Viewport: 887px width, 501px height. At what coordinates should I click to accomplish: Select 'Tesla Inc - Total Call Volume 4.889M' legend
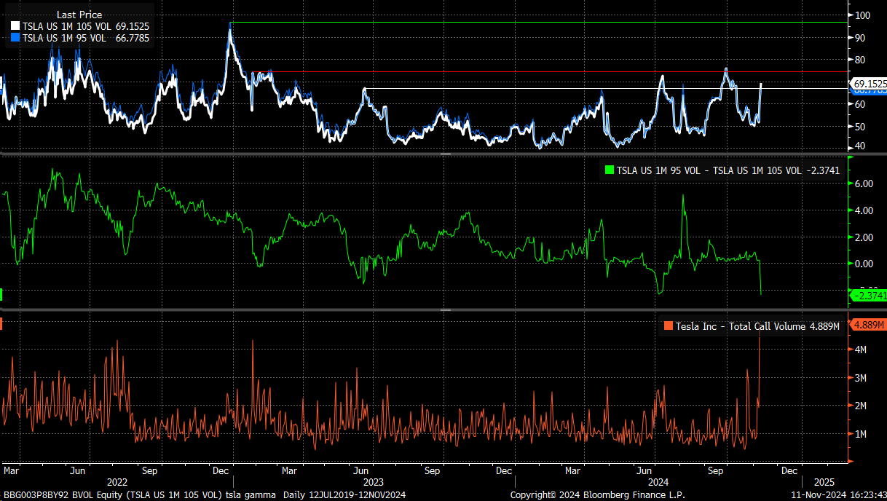pyautogui.click(x=753, y=326)
